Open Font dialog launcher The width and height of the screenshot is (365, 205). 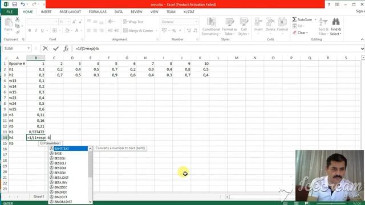[82, 39]
